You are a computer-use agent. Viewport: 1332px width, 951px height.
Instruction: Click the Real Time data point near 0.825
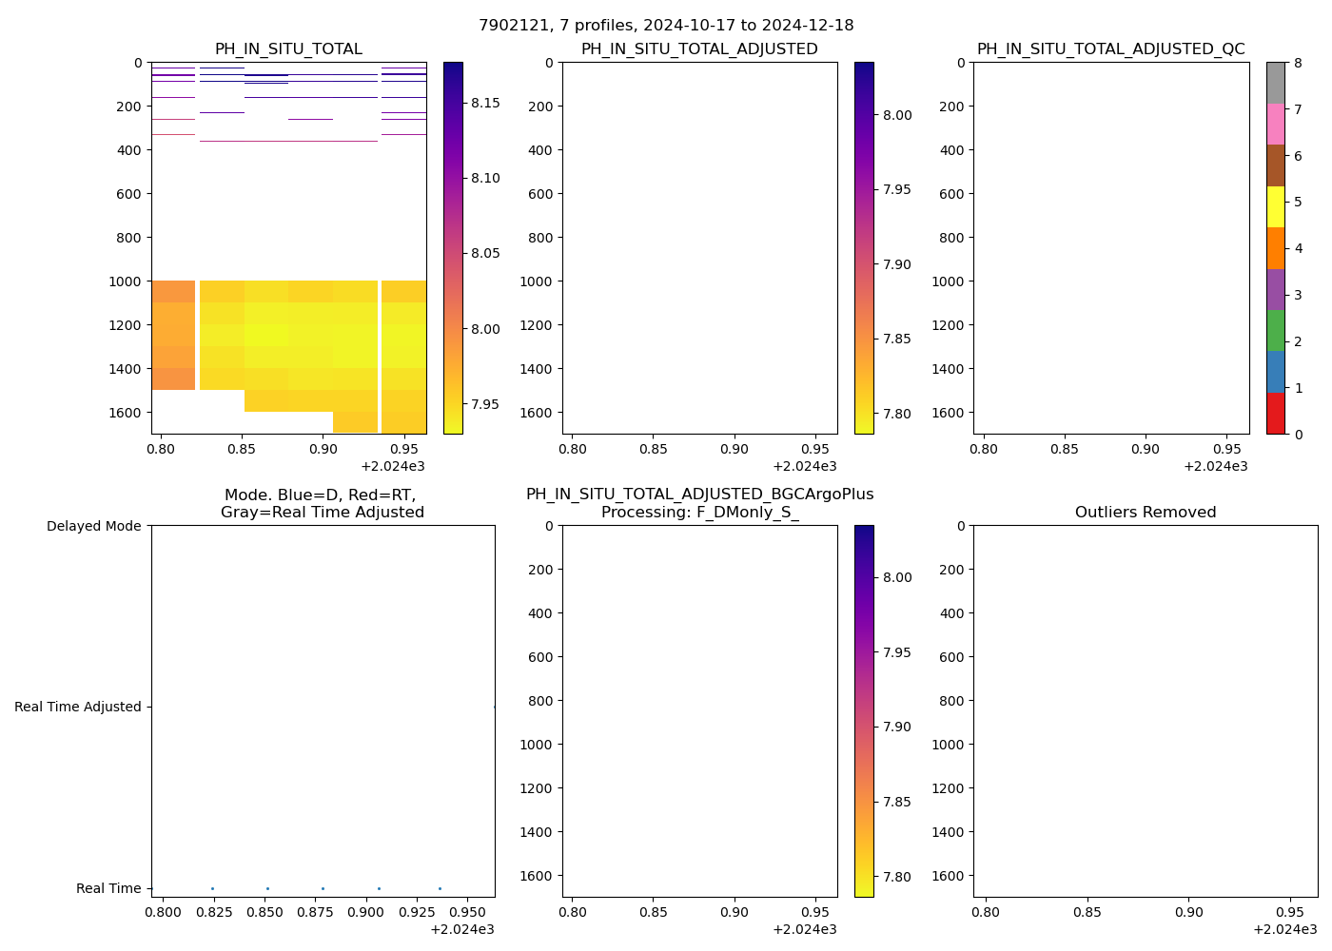212,888
